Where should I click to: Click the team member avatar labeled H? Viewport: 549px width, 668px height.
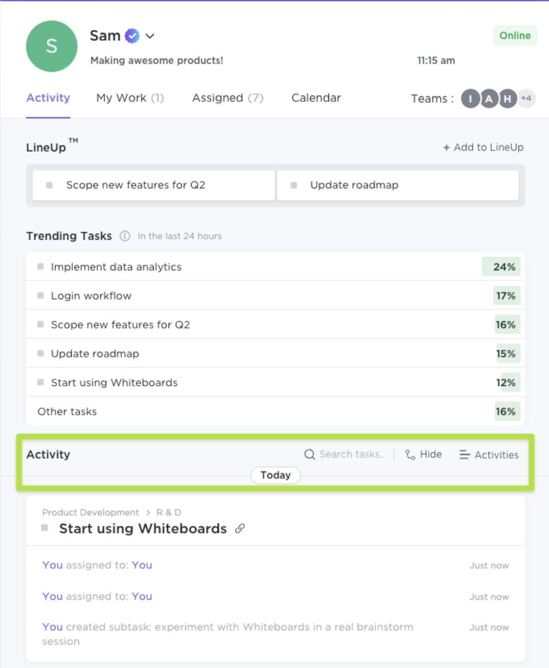click(x=507, y=99)
